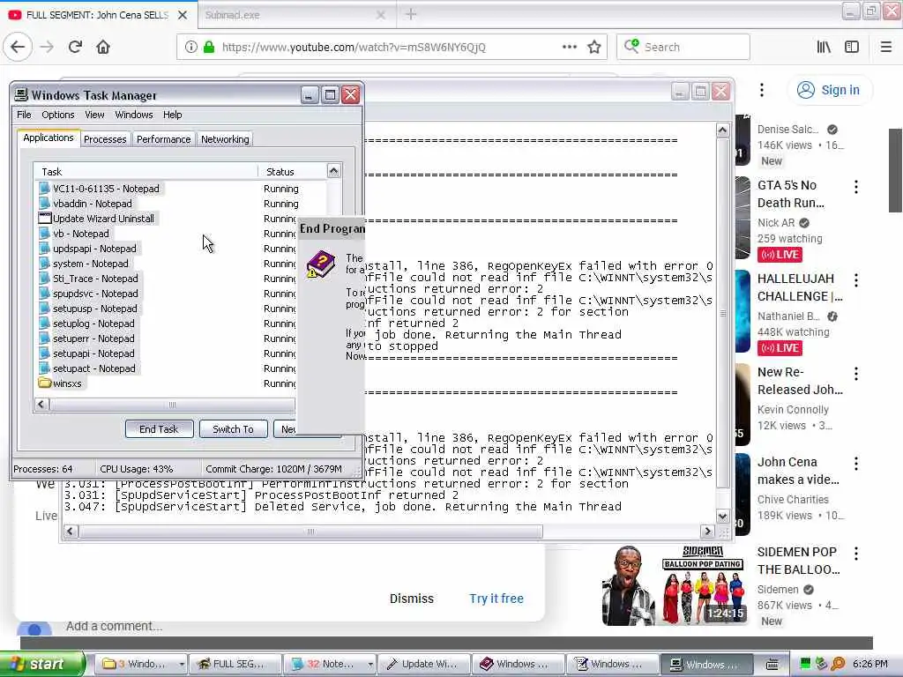Open the page actions three-dot menu
This screenshot has height=677, width=903.
(x=569, y=48)
